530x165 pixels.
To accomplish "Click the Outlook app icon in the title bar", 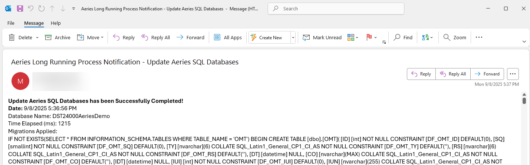I will [8, 8].
